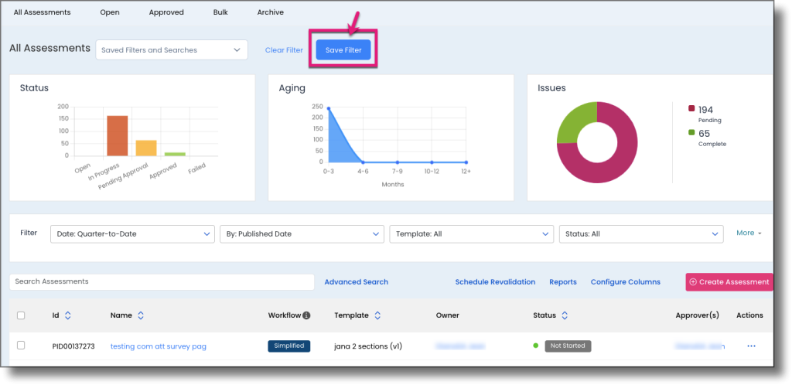
Task: Click Schedule Revalidation link
Action: pos(495,282)
